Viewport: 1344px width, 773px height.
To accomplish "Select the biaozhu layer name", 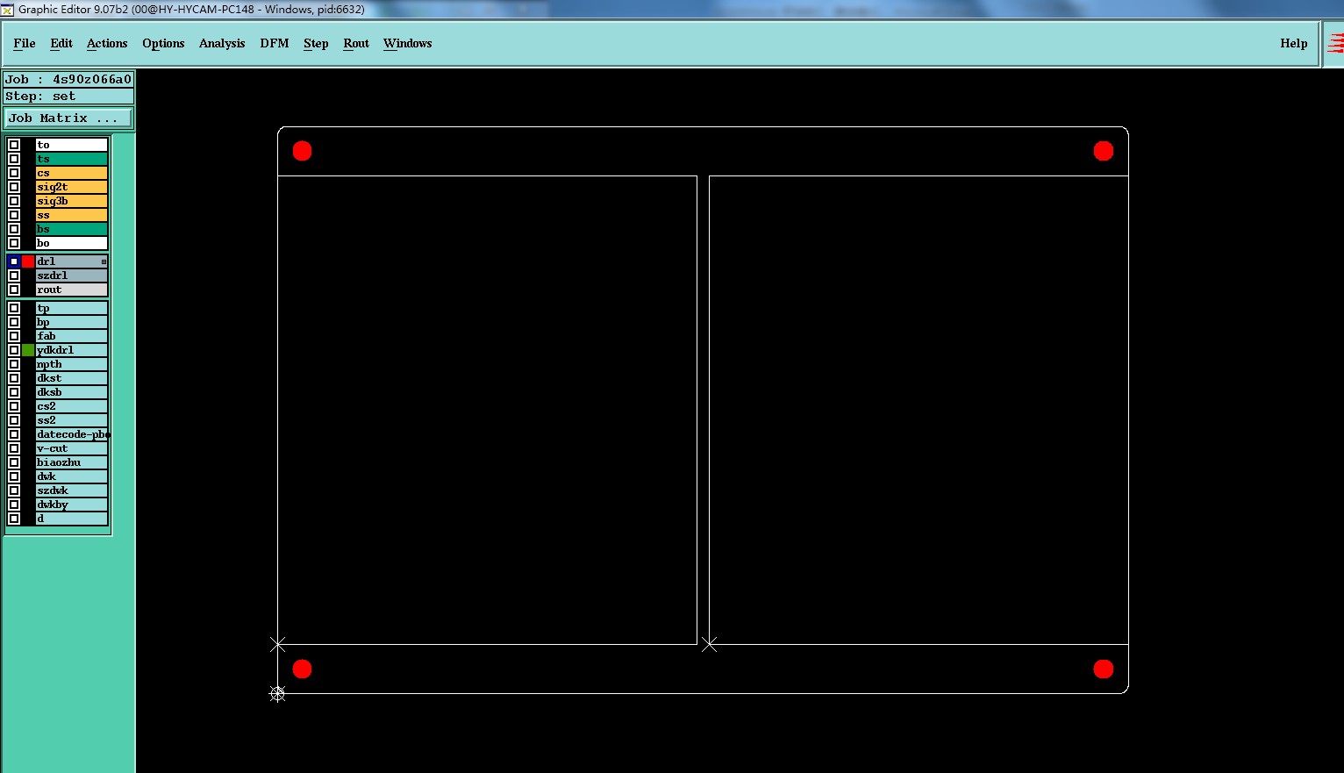I will coord(72,462).
